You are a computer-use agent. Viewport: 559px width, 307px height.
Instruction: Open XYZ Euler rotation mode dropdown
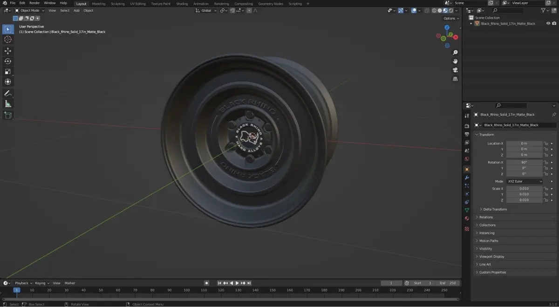pos(525,181)
